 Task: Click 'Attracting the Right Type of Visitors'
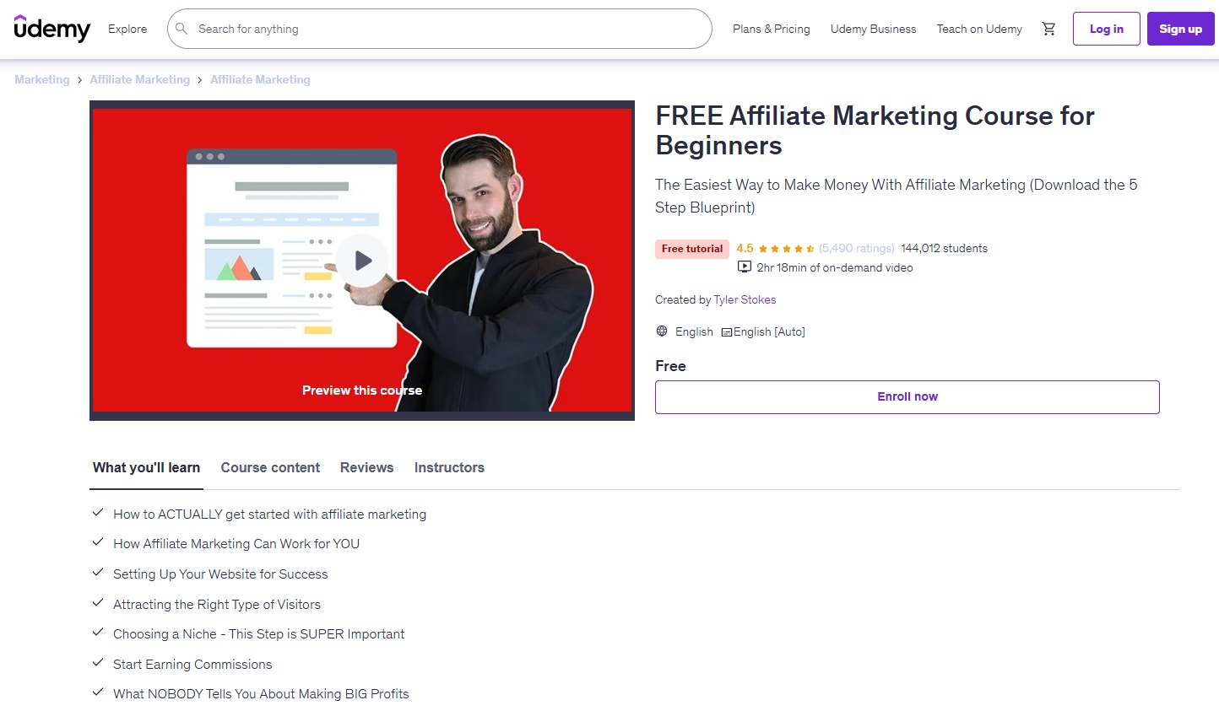click(217, 605)
